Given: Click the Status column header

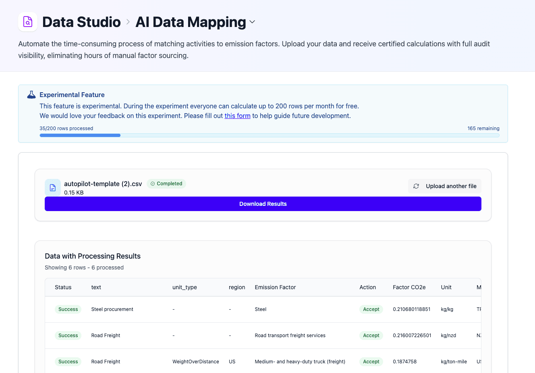Looking at the screenshot, I should pyautogui.click(x=63, y=287).
